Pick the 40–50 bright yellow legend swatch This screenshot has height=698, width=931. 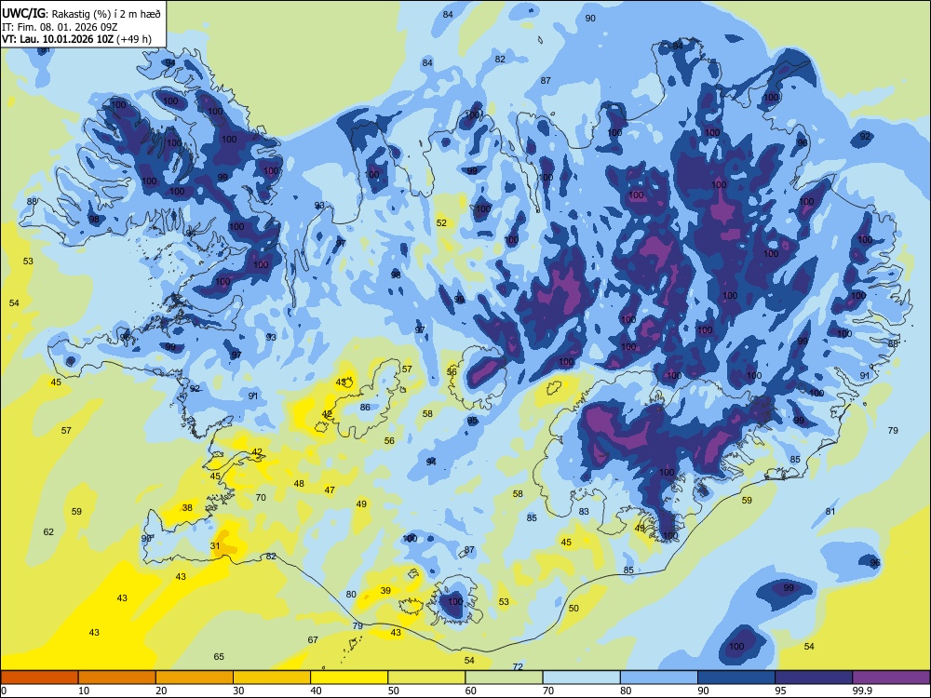click(349, 678)
